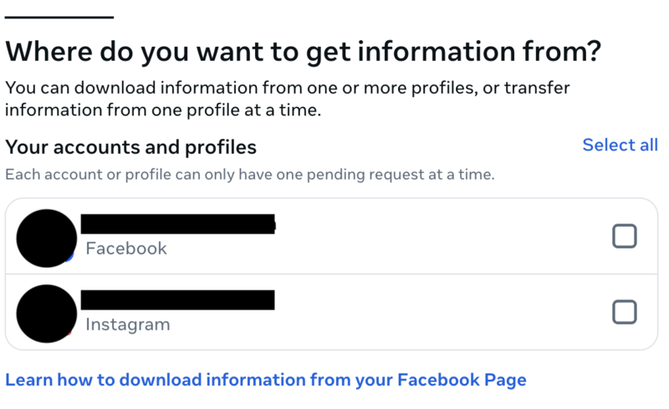Click the Instagram platform badge on the avatar
Screen dimensions: 669x409
tap(70, 333)
